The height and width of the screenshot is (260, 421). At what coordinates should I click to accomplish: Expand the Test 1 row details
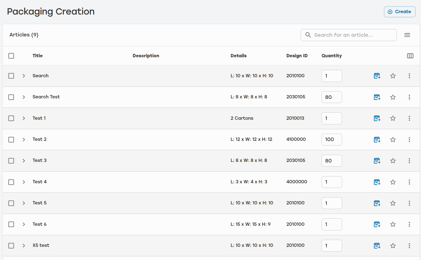click(24, 118)
